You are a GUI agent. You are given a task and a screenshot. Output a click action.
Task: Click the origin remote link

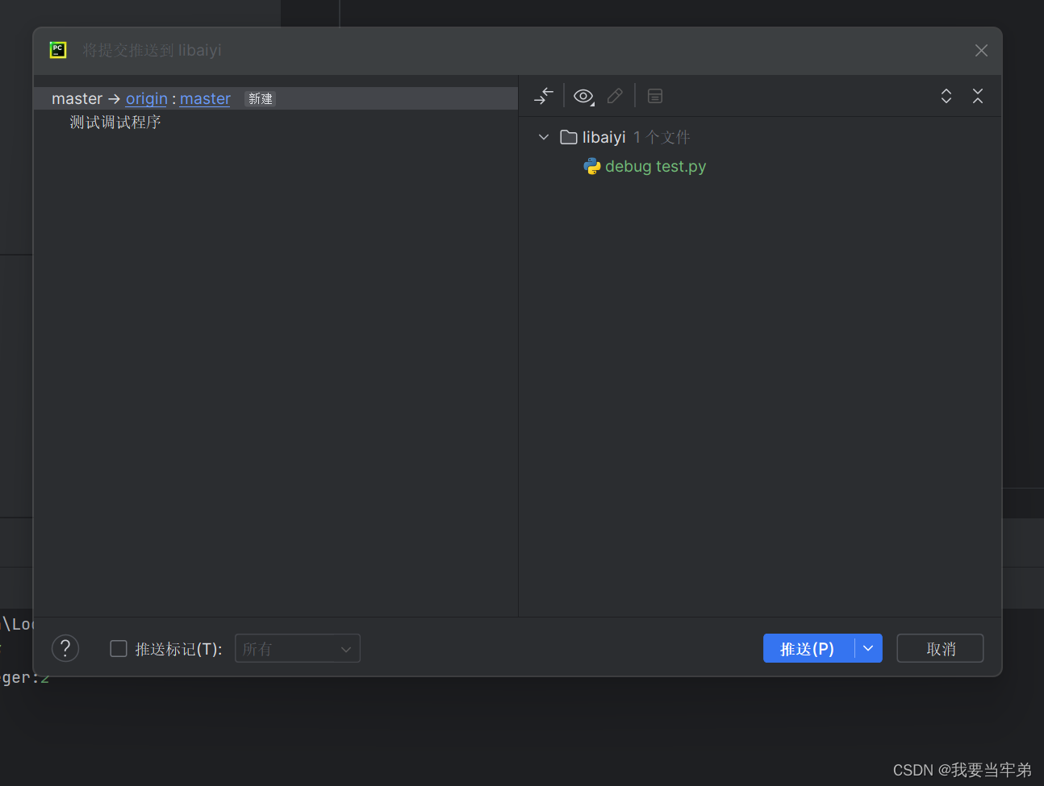tap(147, 98)
